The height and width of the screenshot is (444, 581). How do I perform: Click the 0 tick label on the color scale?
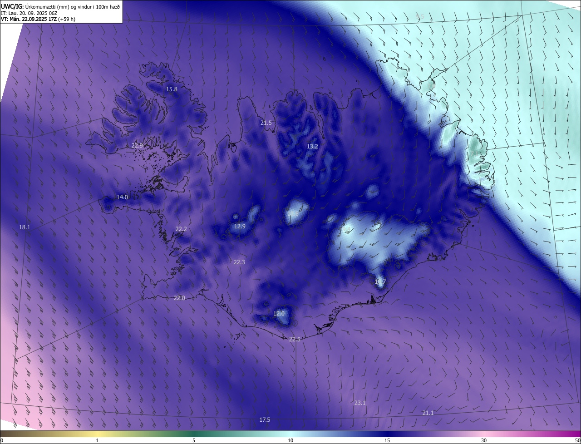click(x=2, y=441)
